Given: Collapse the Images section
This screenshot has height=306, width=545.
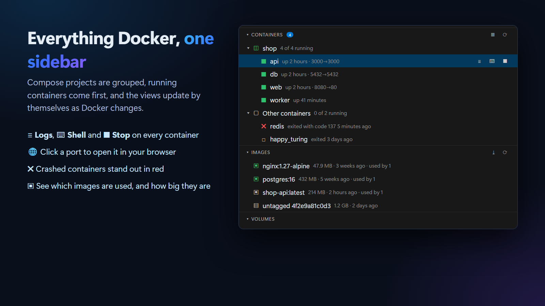Looking at the screenshot, I should (248, 152).
